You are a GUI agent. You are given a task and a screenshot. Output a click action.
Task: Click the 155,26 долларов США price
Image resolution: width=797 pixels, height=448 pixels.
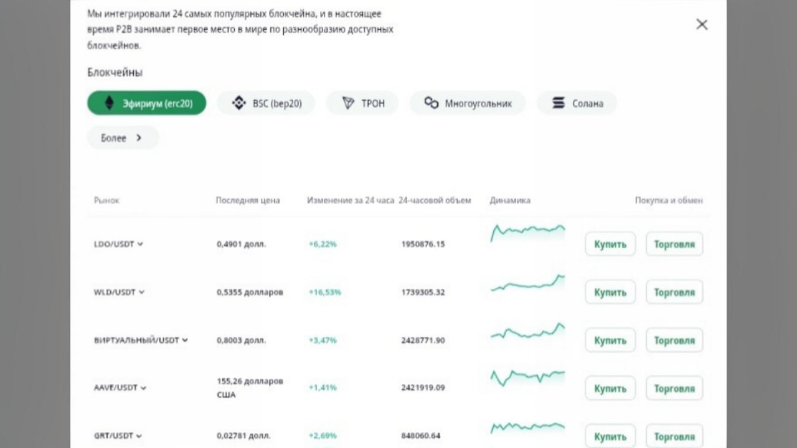point(250,388)
